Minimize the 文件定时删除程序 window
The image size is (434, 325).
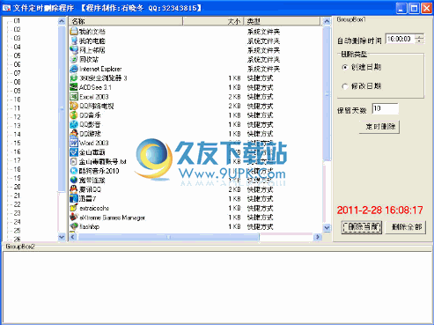pos(401,8)
